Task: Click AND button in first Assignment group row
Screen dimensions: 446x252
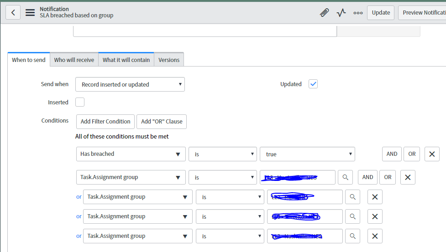Action: [x=367, y=177]
